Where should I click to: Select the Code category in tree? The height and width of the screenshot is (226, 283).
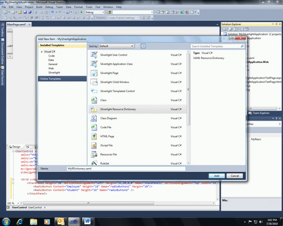coord(51,56)
